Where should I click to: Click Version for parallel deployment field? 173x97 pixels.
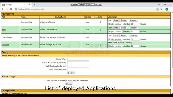pyautogui.click(x=78, y=63)
